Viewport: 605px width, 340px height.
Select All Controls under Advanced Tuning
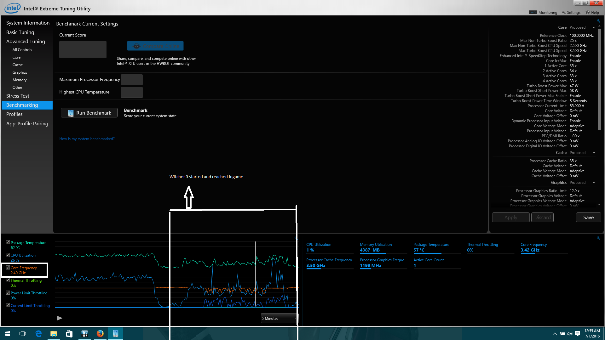22,50
